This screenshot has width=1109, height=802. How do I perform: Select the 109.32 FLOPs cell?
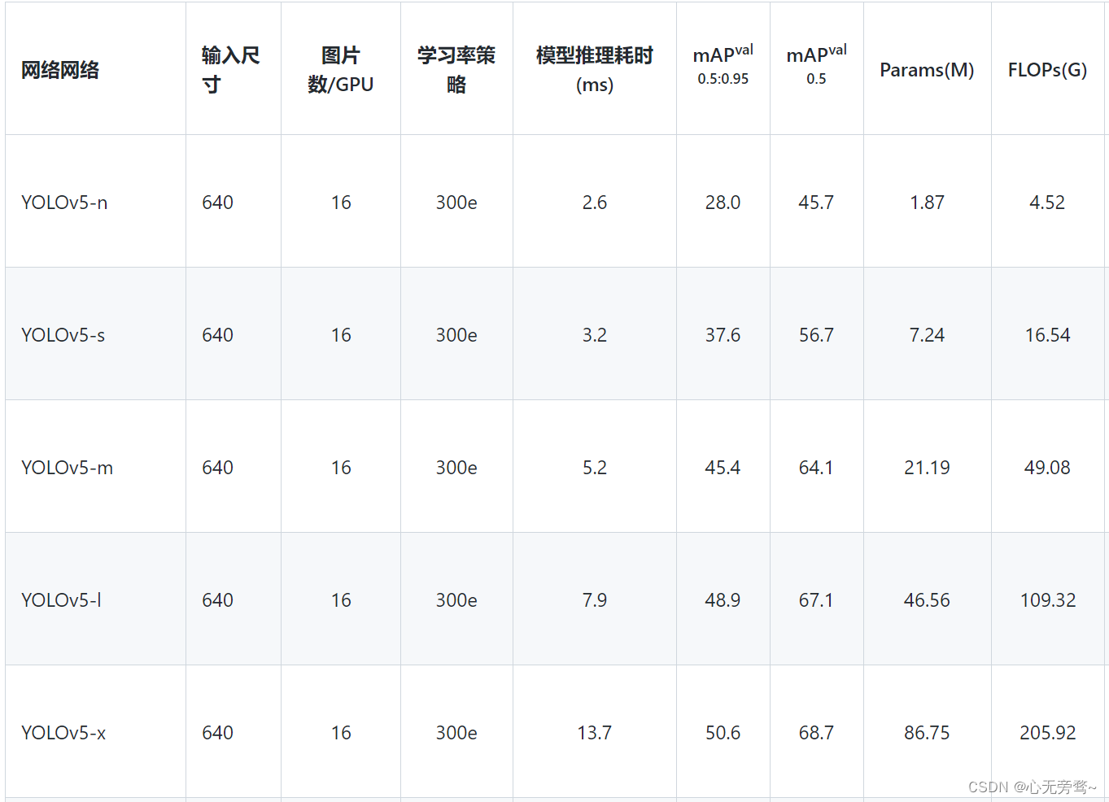tap(1048, 600)
